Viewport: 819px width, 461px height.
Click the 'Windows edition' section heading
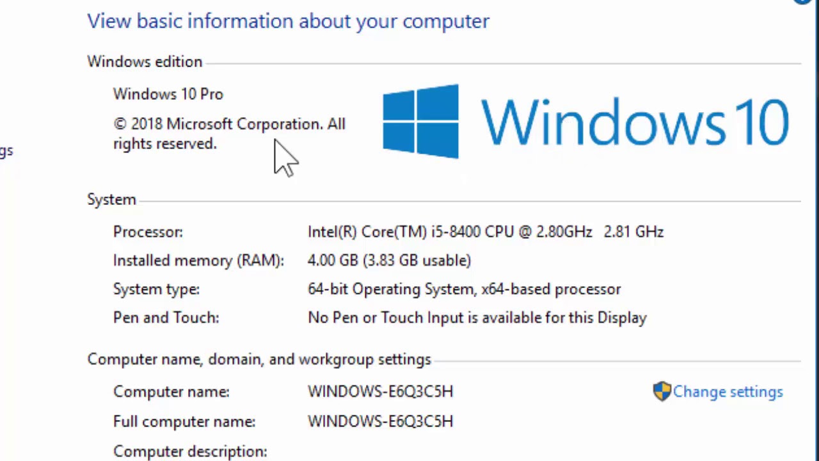(145, 62)
